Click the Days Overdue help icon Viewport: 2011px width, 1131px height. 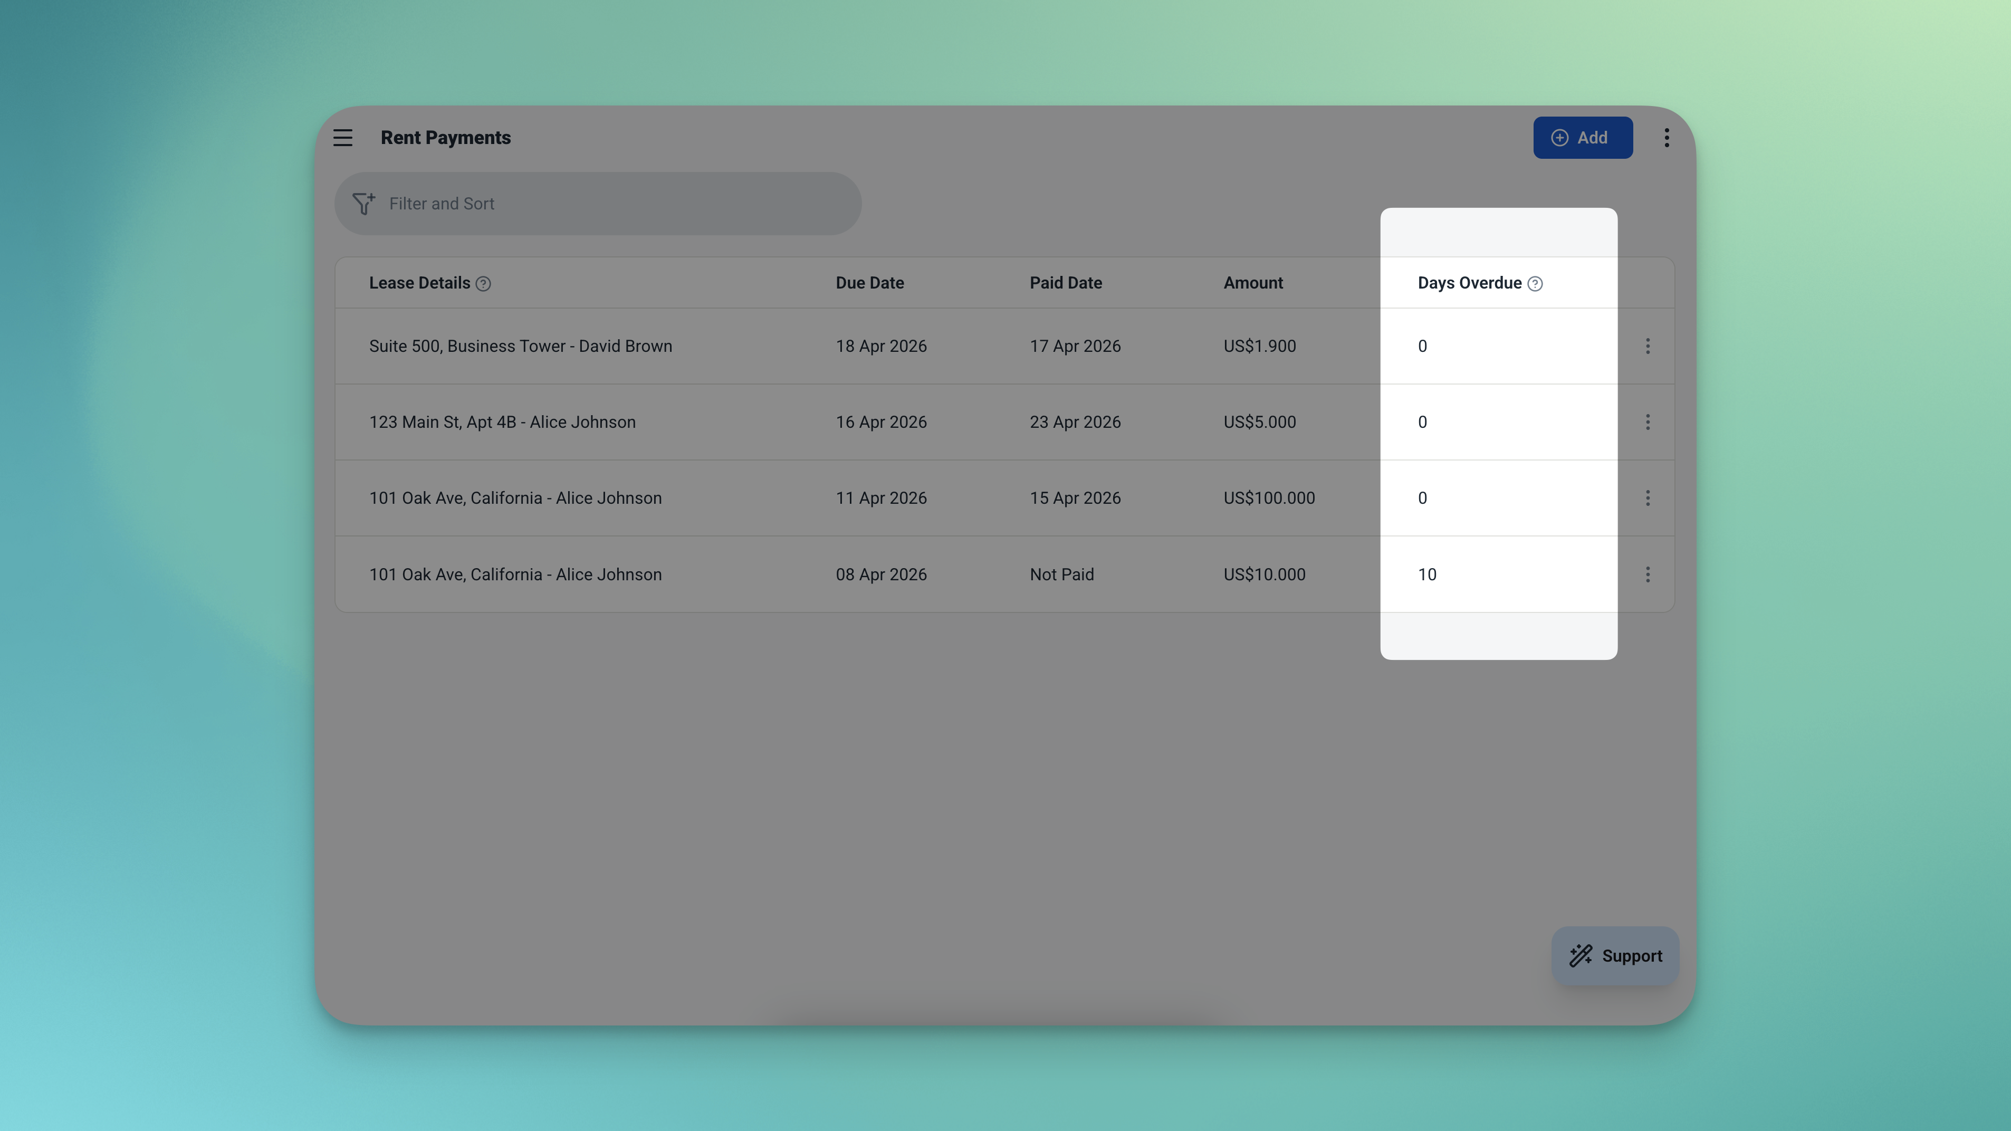1535,284
